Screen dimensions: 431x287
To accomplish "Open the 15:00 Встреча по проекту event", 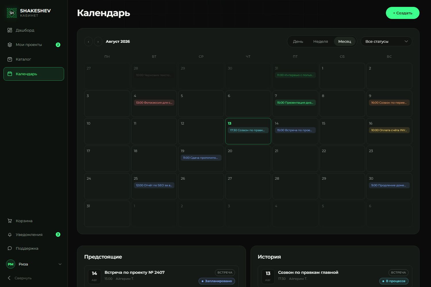I will [x=295, y=130].
